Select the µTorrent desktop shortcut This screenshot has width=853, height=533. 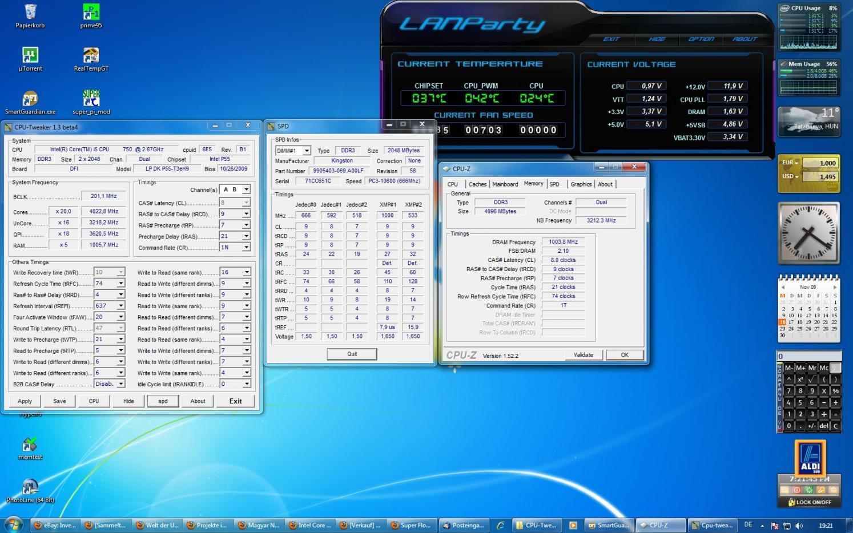30,59
